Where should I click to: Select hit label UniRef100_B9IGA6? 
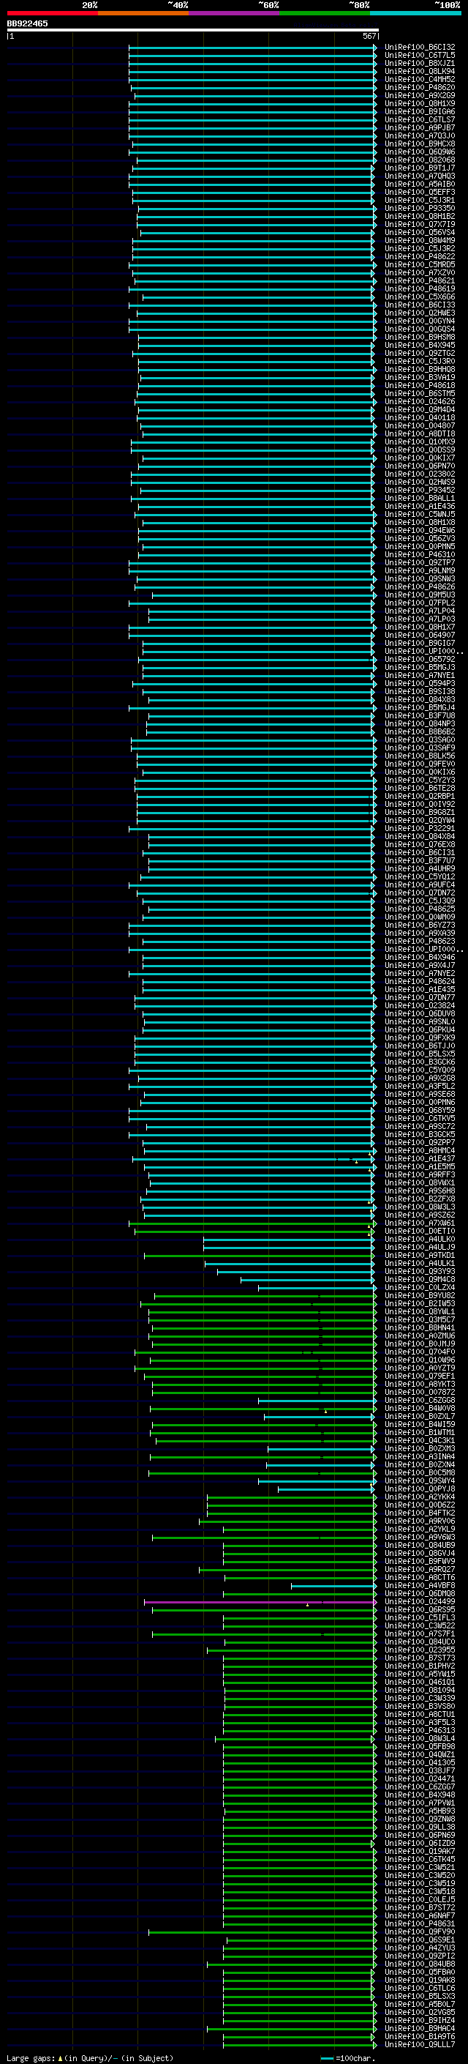[x=420, y=111]
